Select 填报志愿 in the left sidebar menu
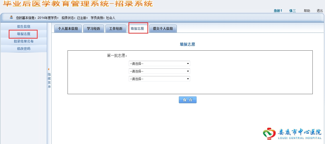The width and height of the screenshot is (325, 144). pos(24,34)
